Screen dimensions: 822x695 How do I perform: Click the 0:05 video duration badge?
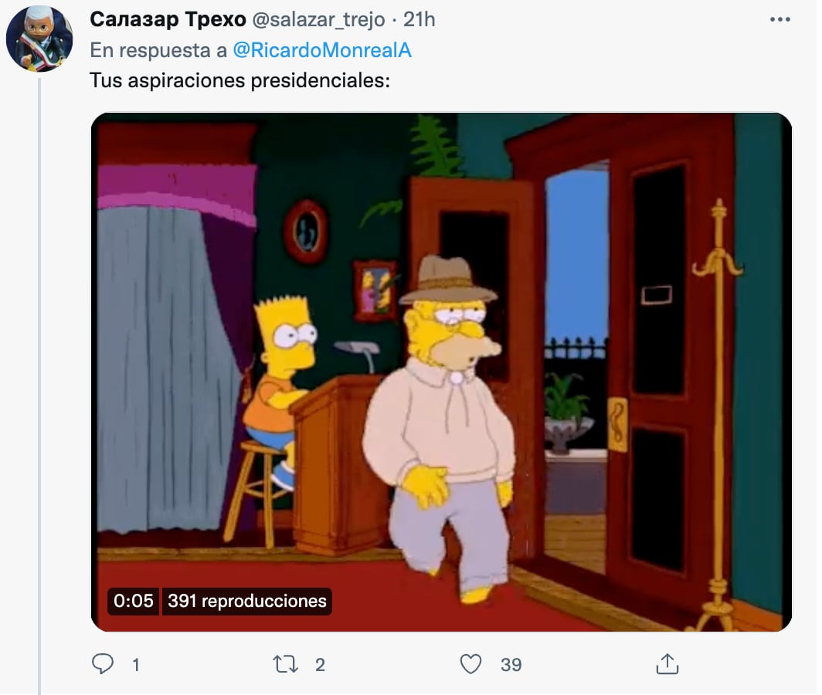(134, 601)
